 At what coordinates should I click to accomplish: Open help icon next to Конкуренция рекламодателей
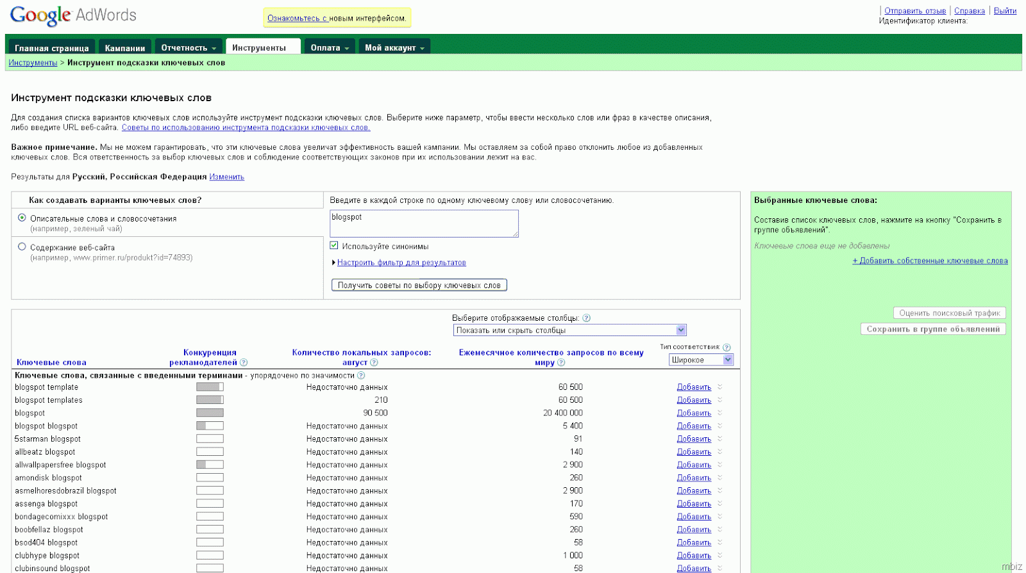pyautogui.click(x=244, y=362)
